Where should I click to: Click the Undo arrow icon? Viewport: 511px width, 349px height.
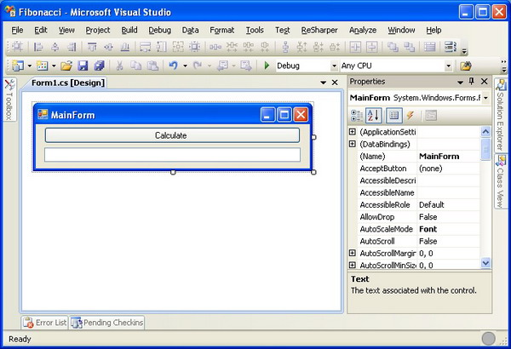pos(173,66)
